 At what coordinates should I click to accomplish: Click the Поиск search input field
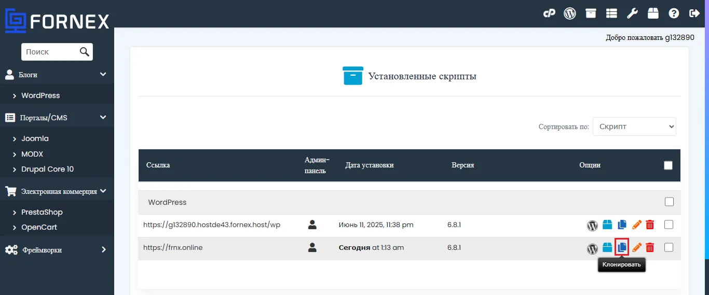(x=50, y=52)
